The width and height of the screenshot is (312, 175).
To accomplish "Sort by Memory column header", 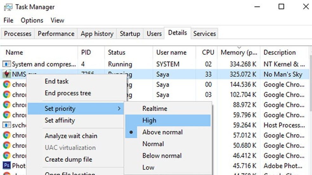I will coord(239,52).
